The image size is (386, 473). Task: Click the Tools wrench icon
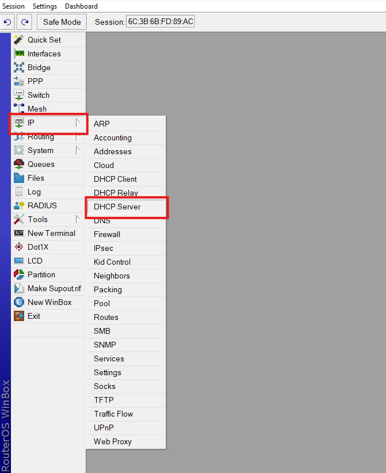[x=19, y=219]
